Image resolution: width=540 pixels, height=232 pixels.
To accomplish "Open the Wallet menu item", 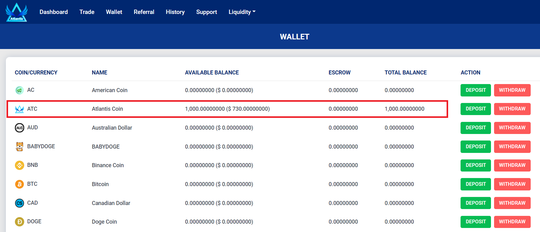I will coord(114,12).
